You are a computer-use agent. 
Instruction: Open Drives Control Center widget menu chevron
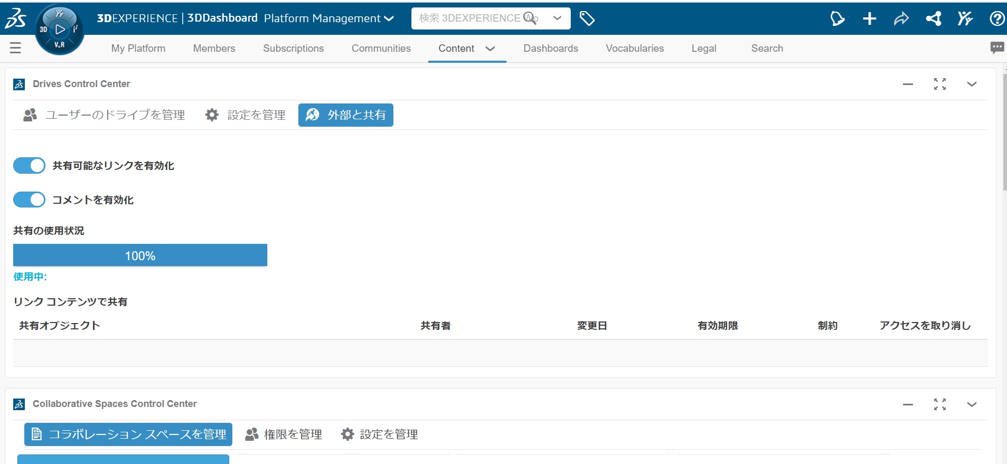(x=972, y=84)
